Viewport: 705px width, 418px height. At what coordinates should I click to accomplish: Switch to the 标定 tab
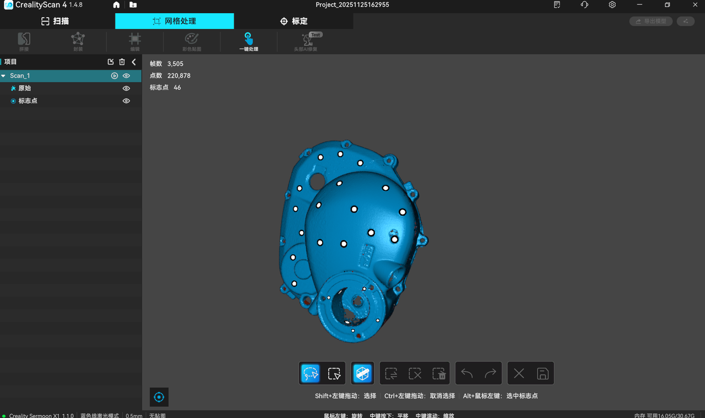point(294,21)
